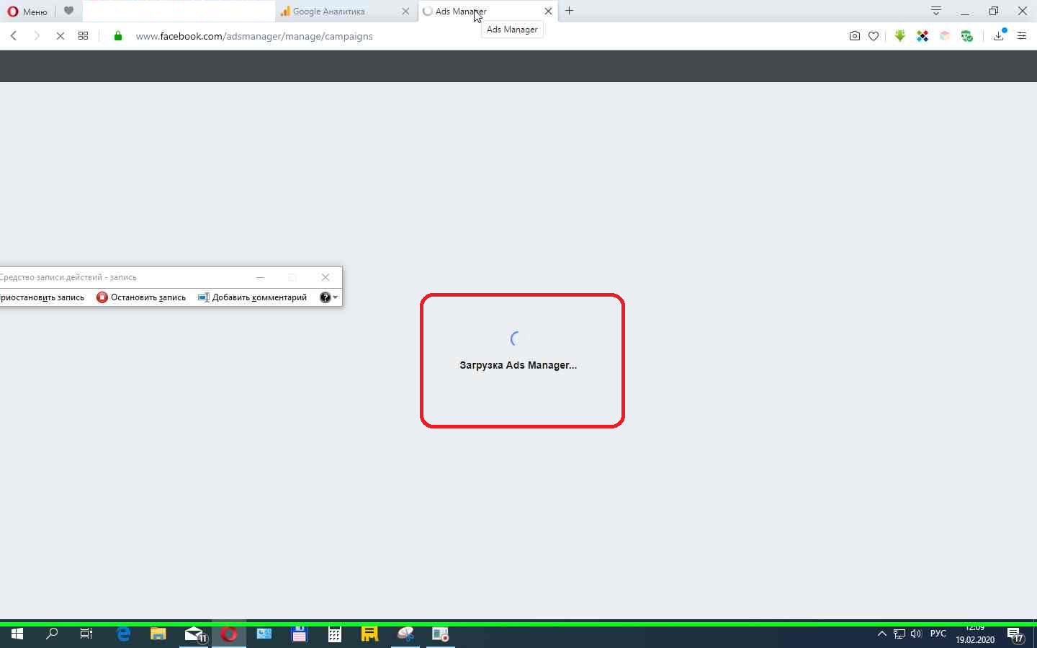Open the yellow taskbar app icon

coord(369,634)
